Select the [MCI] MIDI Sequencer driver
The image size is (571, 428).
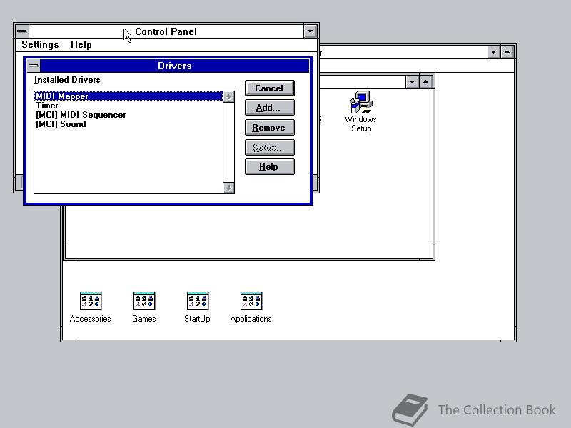(128, 115)
